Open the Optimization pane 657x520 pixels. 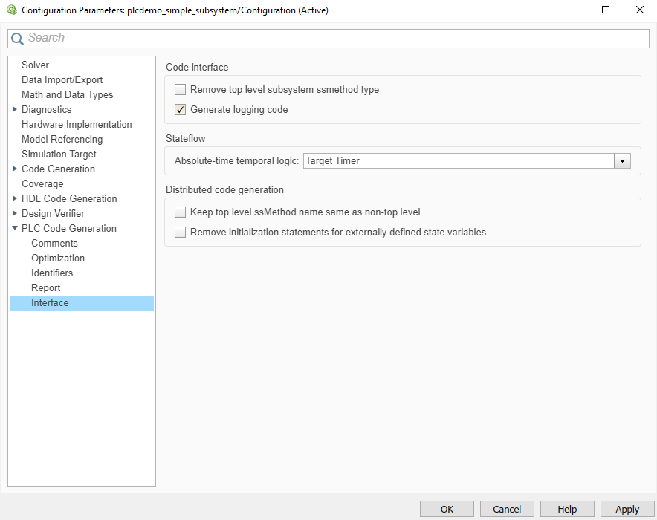click(x=58, y=259)
